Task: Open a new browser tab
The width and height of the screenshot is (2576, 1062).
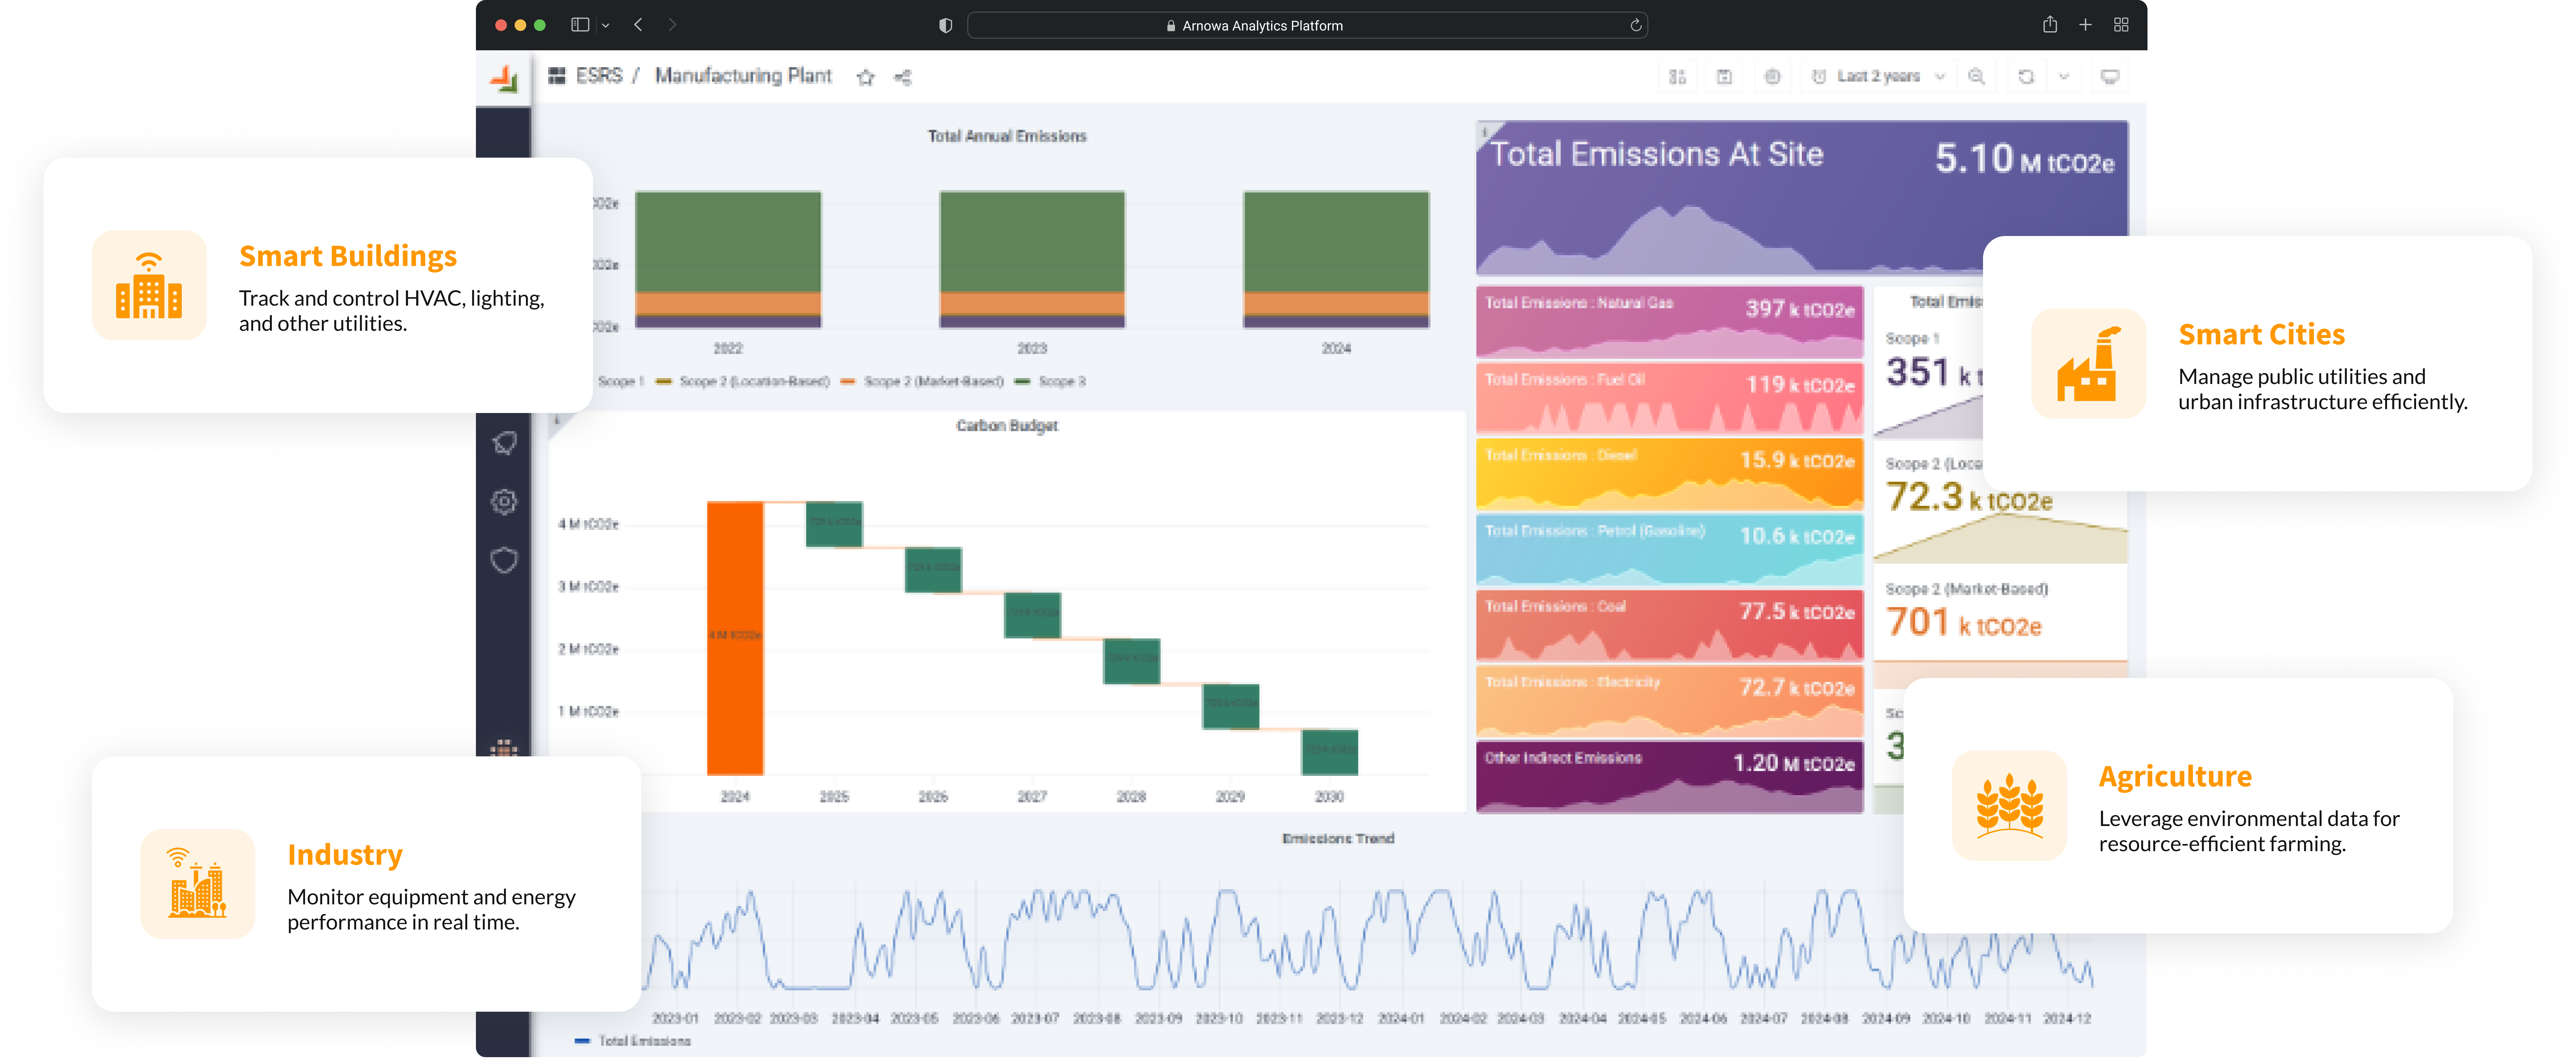Action: [2085, 25]
